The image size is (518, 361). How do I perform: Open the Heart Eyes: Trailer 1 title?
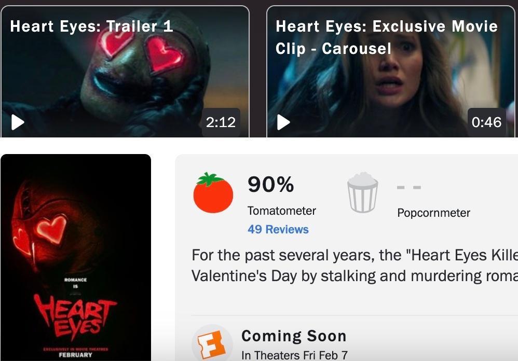pyautogui.click(x=91, y=26)
